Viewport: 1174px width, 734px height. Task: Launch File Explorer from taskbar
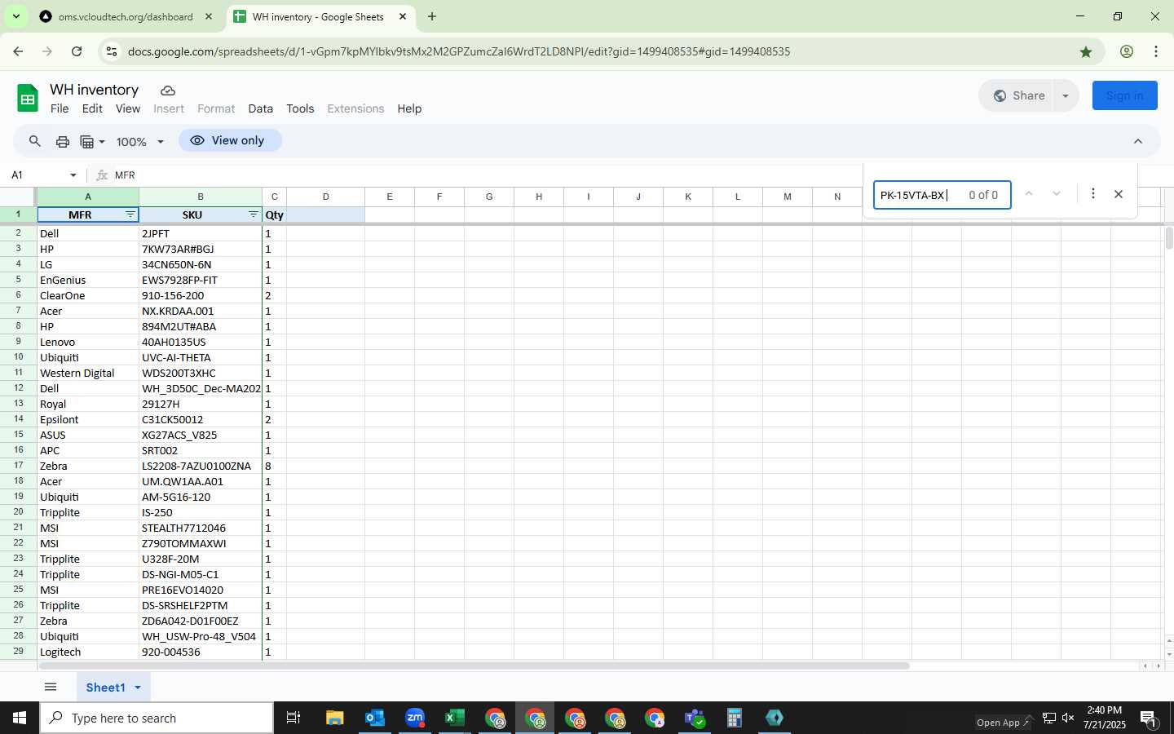tap(335, 718)
